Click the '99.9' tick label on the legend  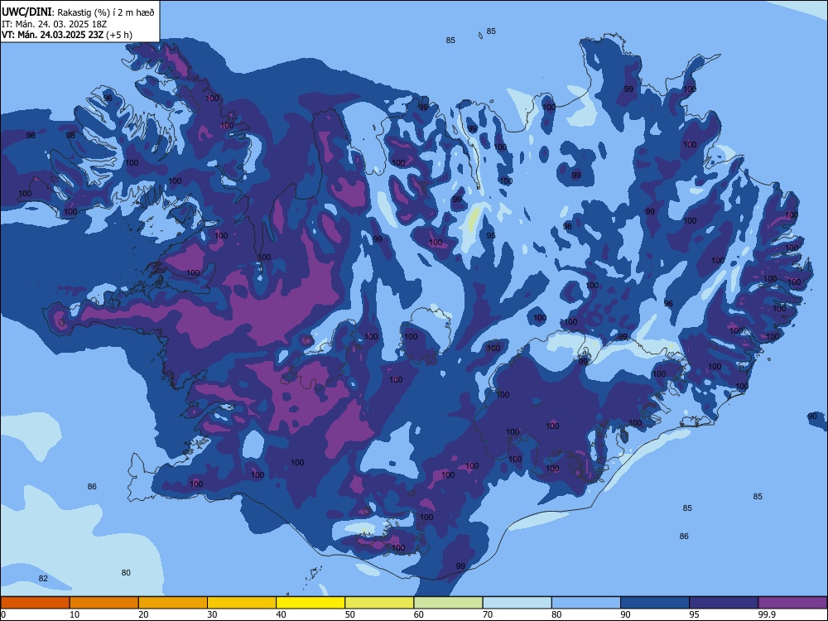click(x=767, y=614)
